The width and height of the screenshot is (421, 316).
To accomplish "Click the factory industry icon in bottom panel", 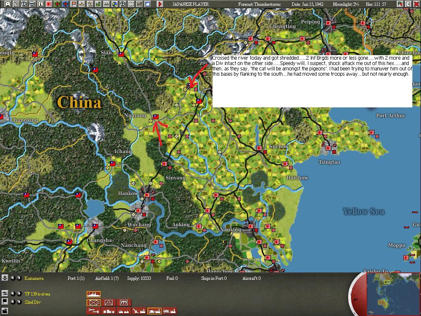I will [x=5, y=312].
